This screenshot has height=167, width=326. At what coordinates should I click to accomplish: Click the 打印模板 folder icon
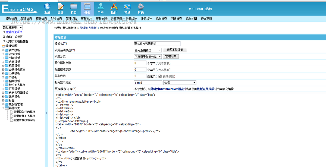point(7,89)
